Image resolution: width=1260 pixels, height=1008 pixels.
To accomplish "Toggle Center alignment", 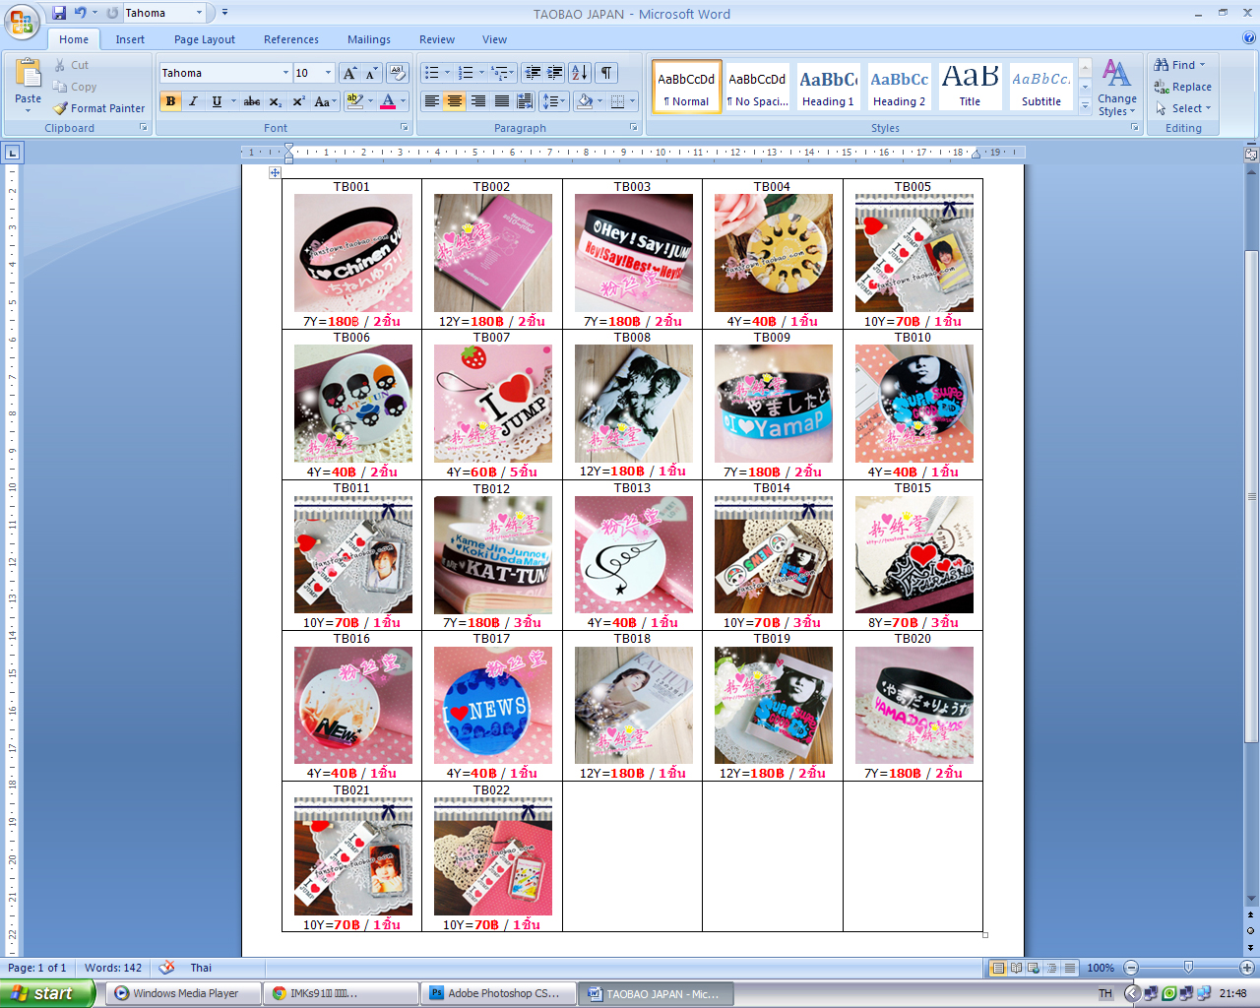I will [x=454, y=101].
